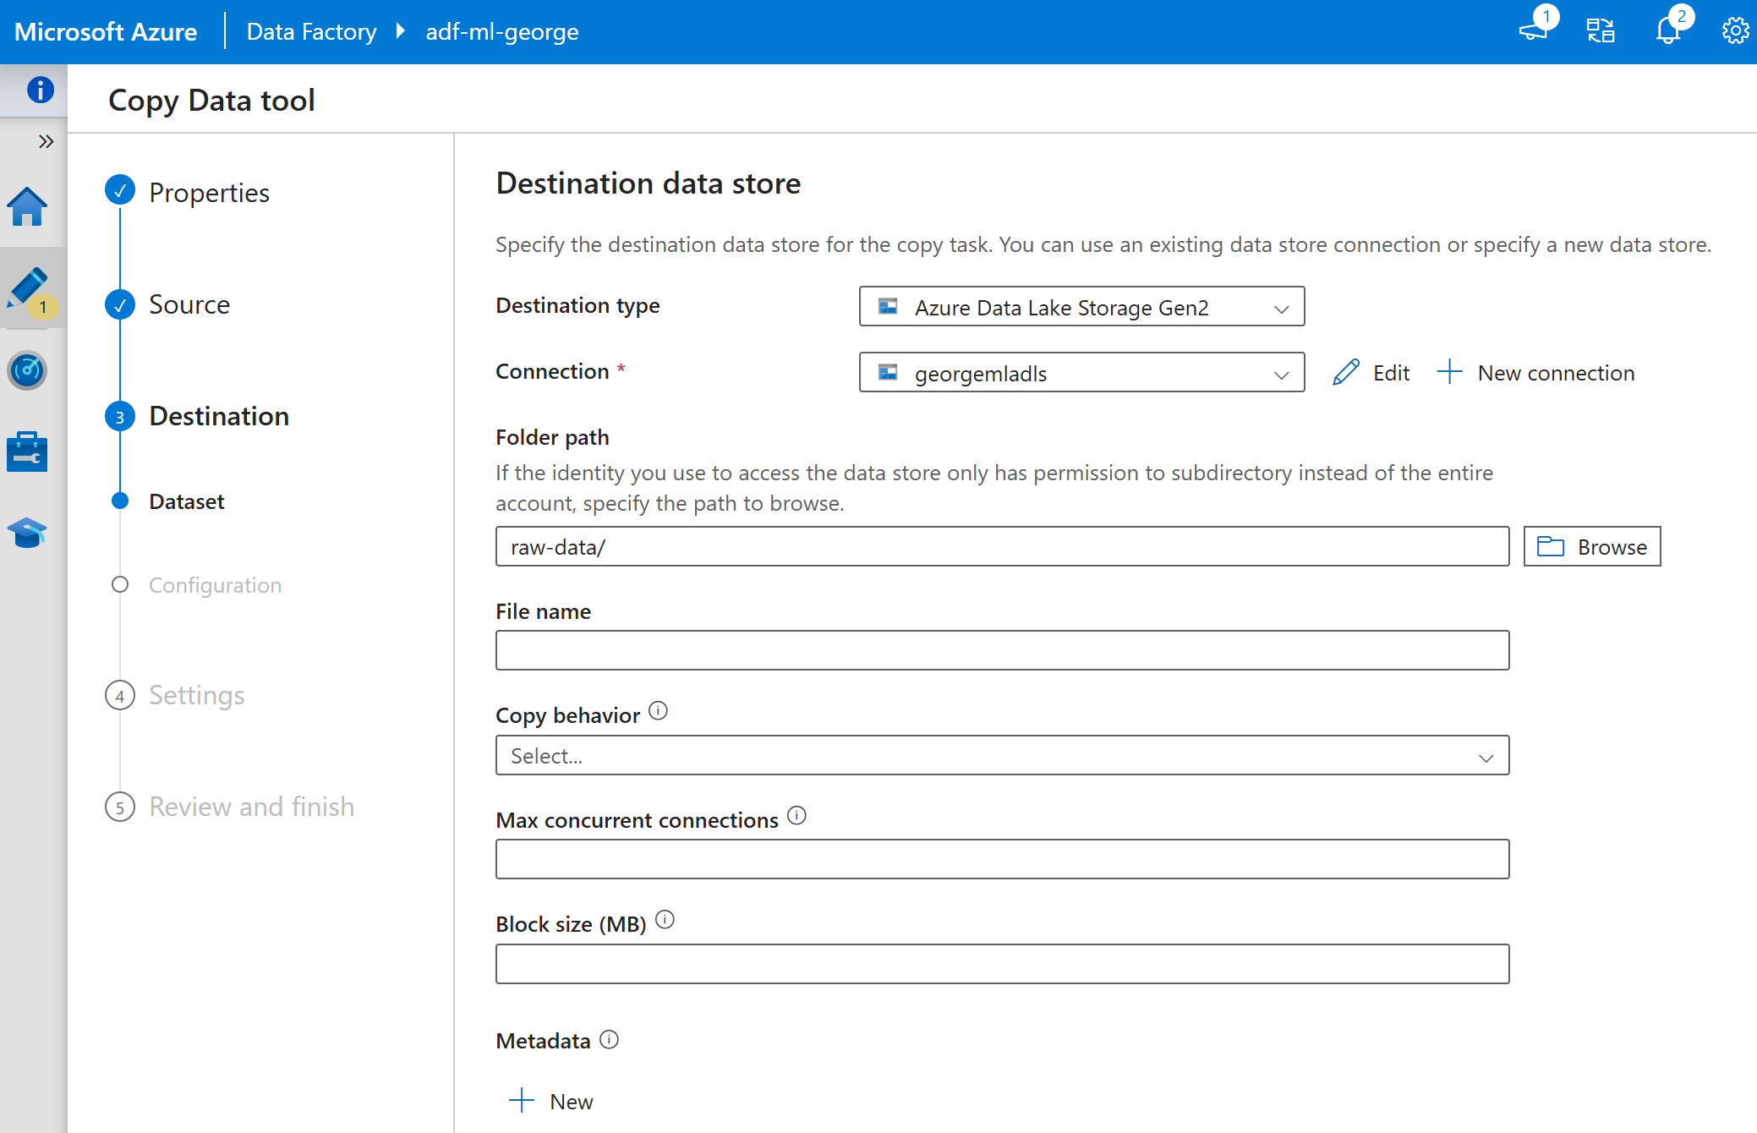Click the File name input field
Image resolution: width=1757 pixels, height=1133 pixels.
1002,650
